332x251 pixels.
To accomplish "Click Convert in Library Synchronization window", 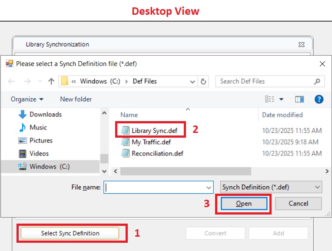I will point(215,233).
